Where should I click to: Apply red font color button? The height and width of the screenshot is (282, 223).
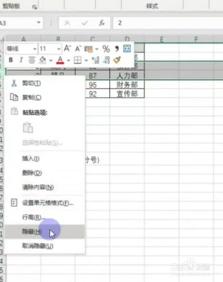point(60,60)
